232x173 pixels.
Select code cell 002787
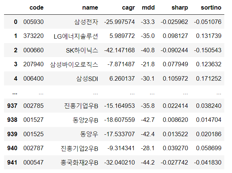click(33, 148)
